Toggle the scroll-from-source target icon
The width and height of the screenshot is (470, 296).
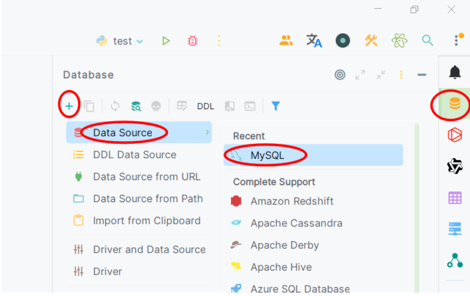click(x=340, y=74)
